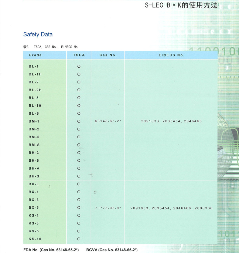Image resolution: width=239 pixels, height=253 pixels.
Task: Select the TSCA circle for BM-1
Action: tap(79, 121)
